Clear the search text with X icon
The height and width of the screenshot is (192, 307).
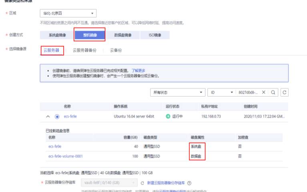(x=263, y=92)
